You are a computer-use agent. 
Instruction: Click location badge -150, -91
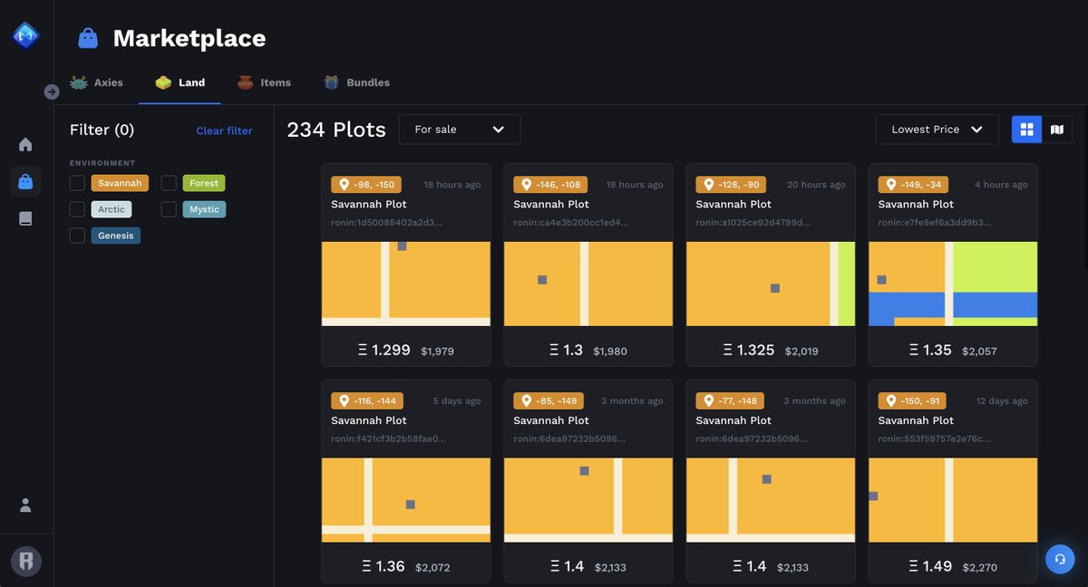[912, 401]
